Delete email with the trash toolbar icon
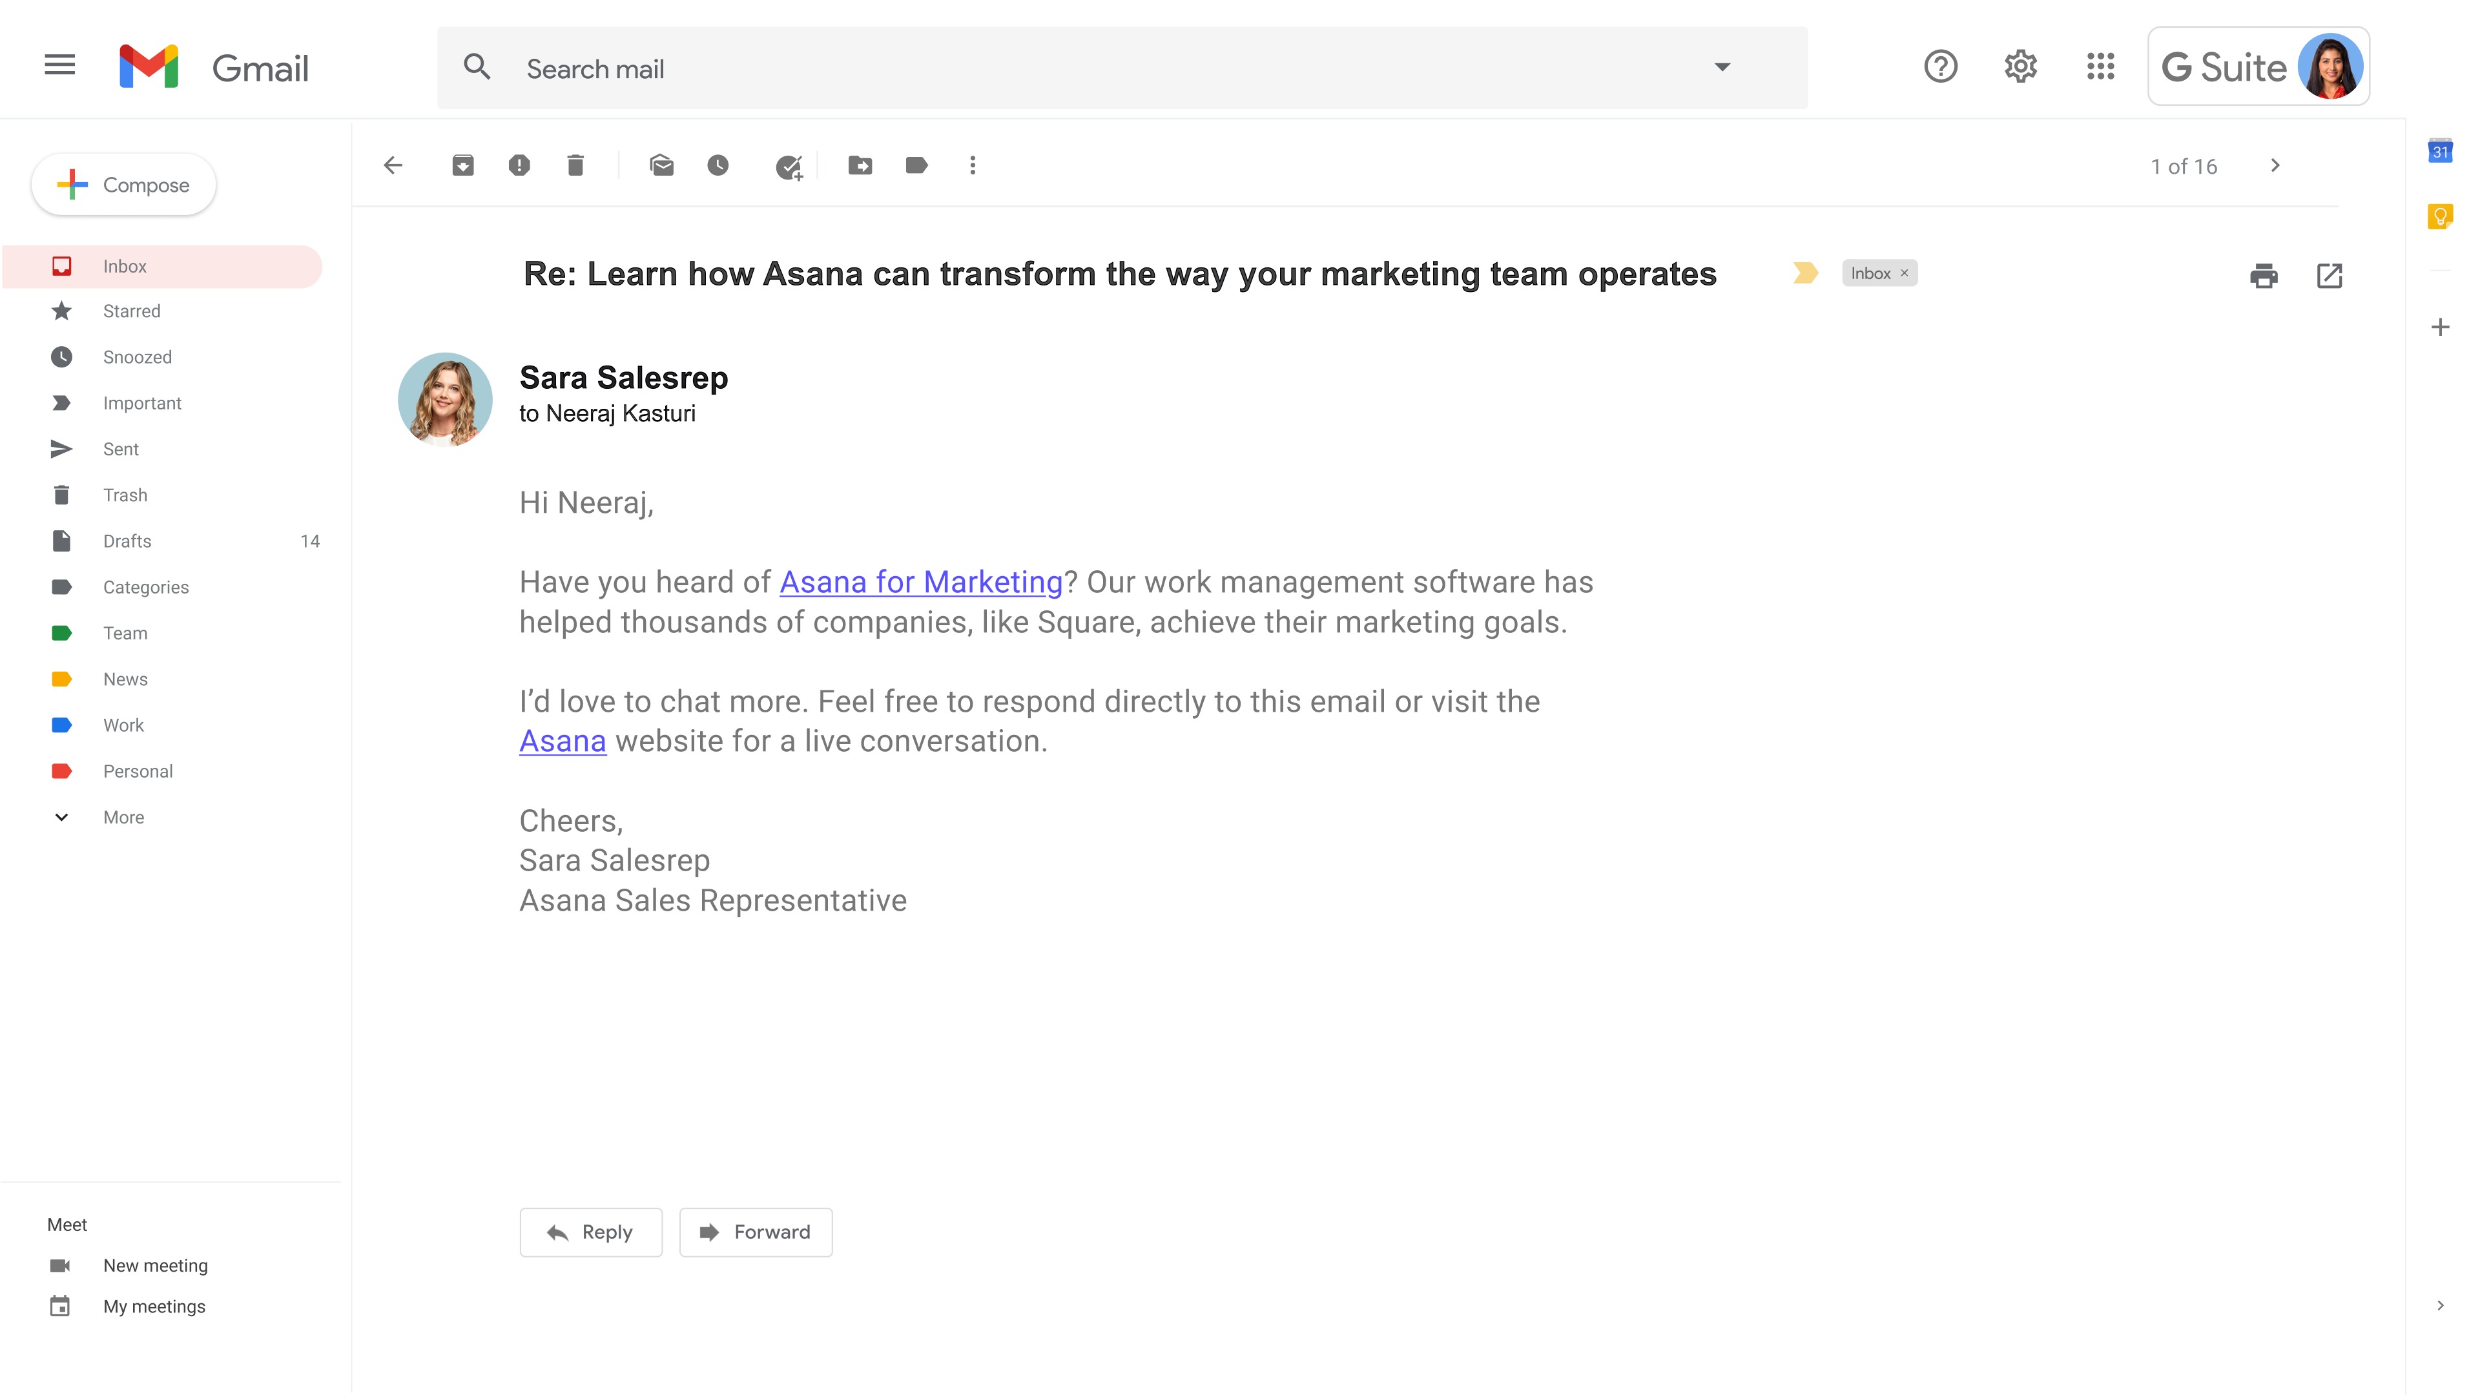This screenshot has height=1395, width=2480. tap(575, 165)
